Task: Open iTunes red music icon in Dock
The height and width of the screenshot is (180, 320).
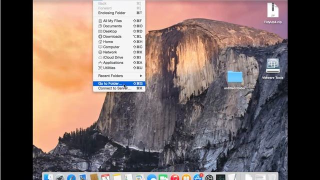Action: coord(174,177)
